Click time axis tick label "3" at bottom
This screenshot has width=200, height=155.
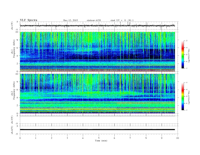pyautogui.click(x=67, y=138)
